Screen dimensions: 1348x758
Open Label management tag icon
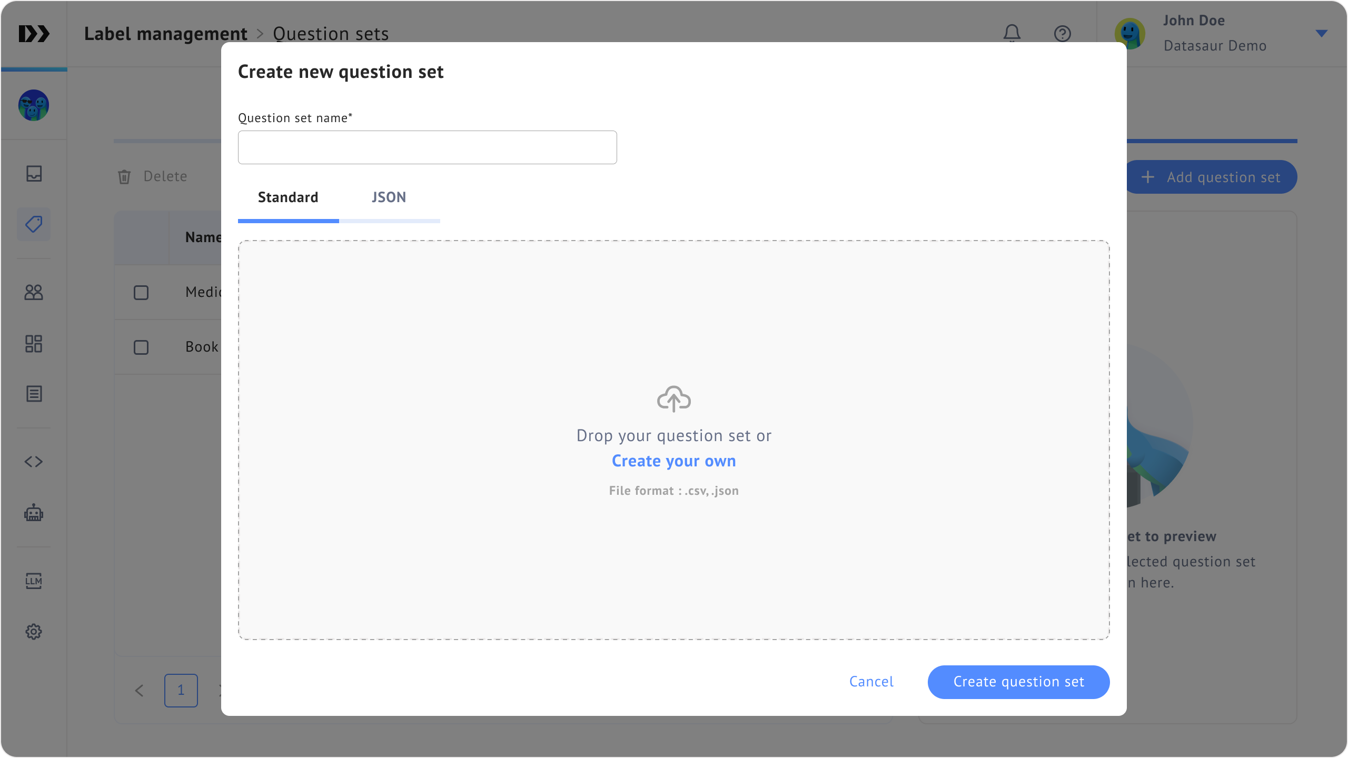pos(34,224)
